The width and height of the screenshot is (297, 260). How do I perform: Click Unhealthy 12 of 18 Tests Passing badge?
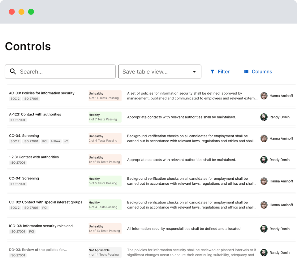(x=105, y=160)
